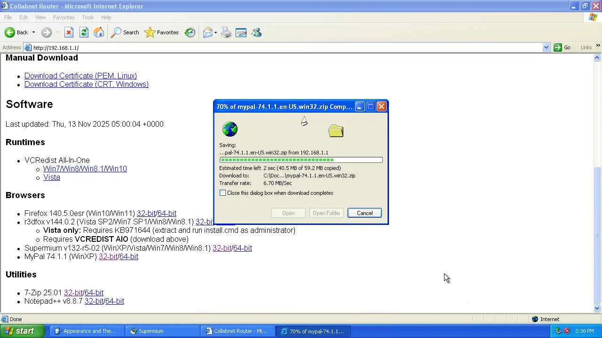Click the page icon in the address bar
Image resolution: width=602 pixels, height=338 pixels.
[x=28, y=47]
